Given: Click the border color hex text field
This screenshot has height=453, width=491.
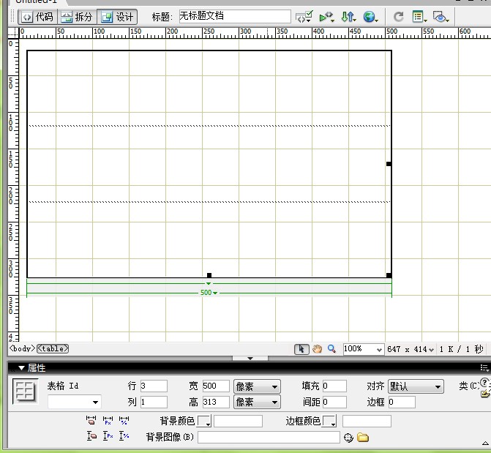Looking at the screenshot, I should pyautogui.click(x=367, y=421).
